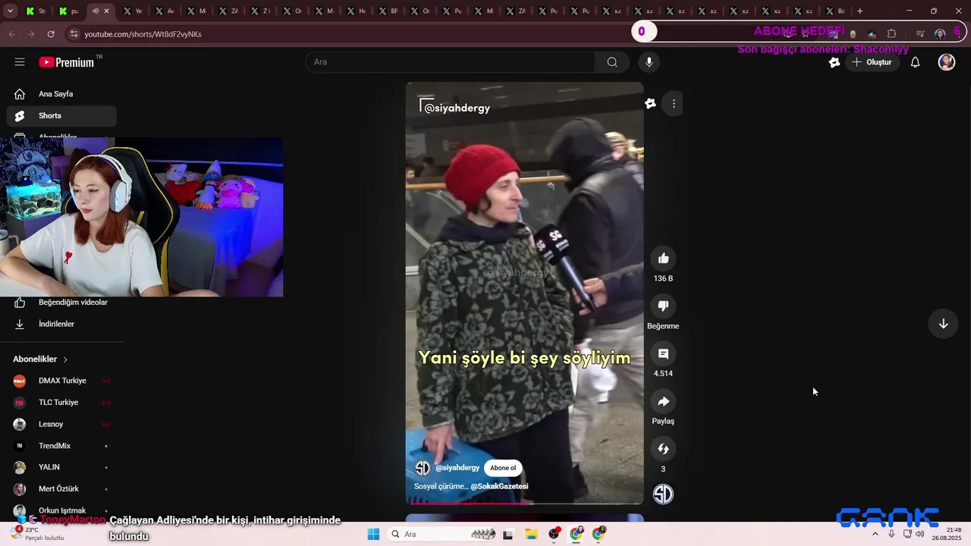Open the notifications bell
971x546 pixels.
915,62
